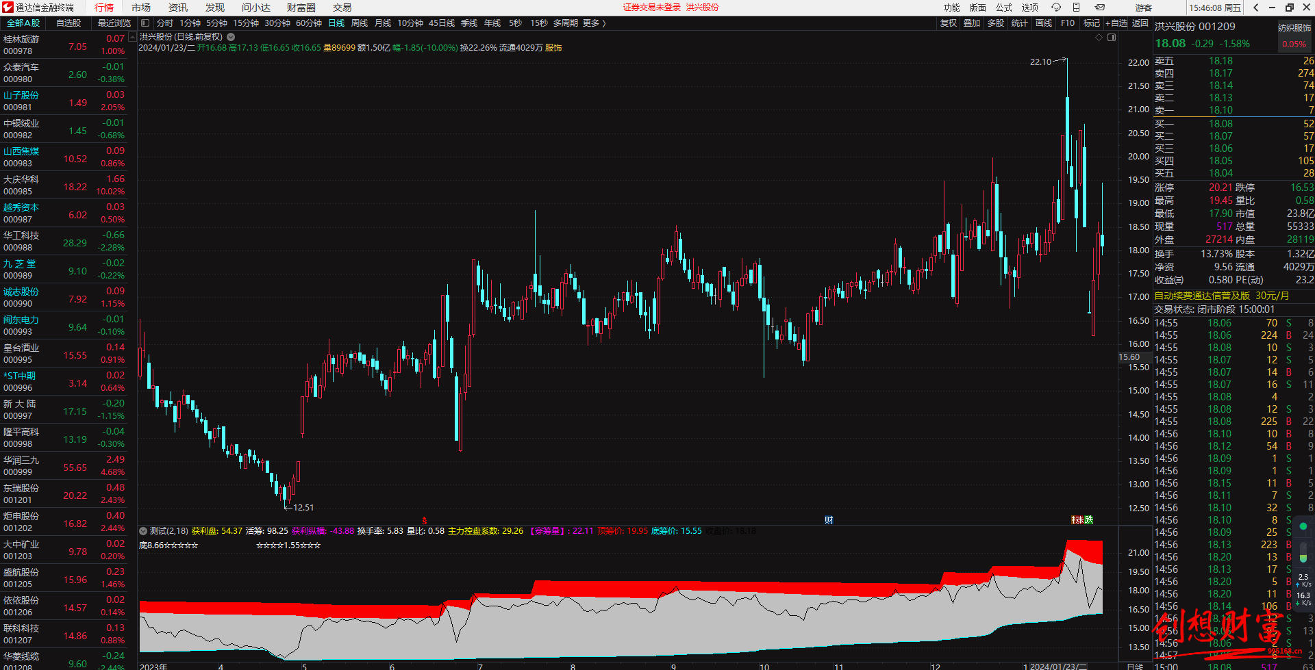Viewport: 1315px width, 670px height.
Task: Open the 交易 main tab
Action: coord(342,8)
